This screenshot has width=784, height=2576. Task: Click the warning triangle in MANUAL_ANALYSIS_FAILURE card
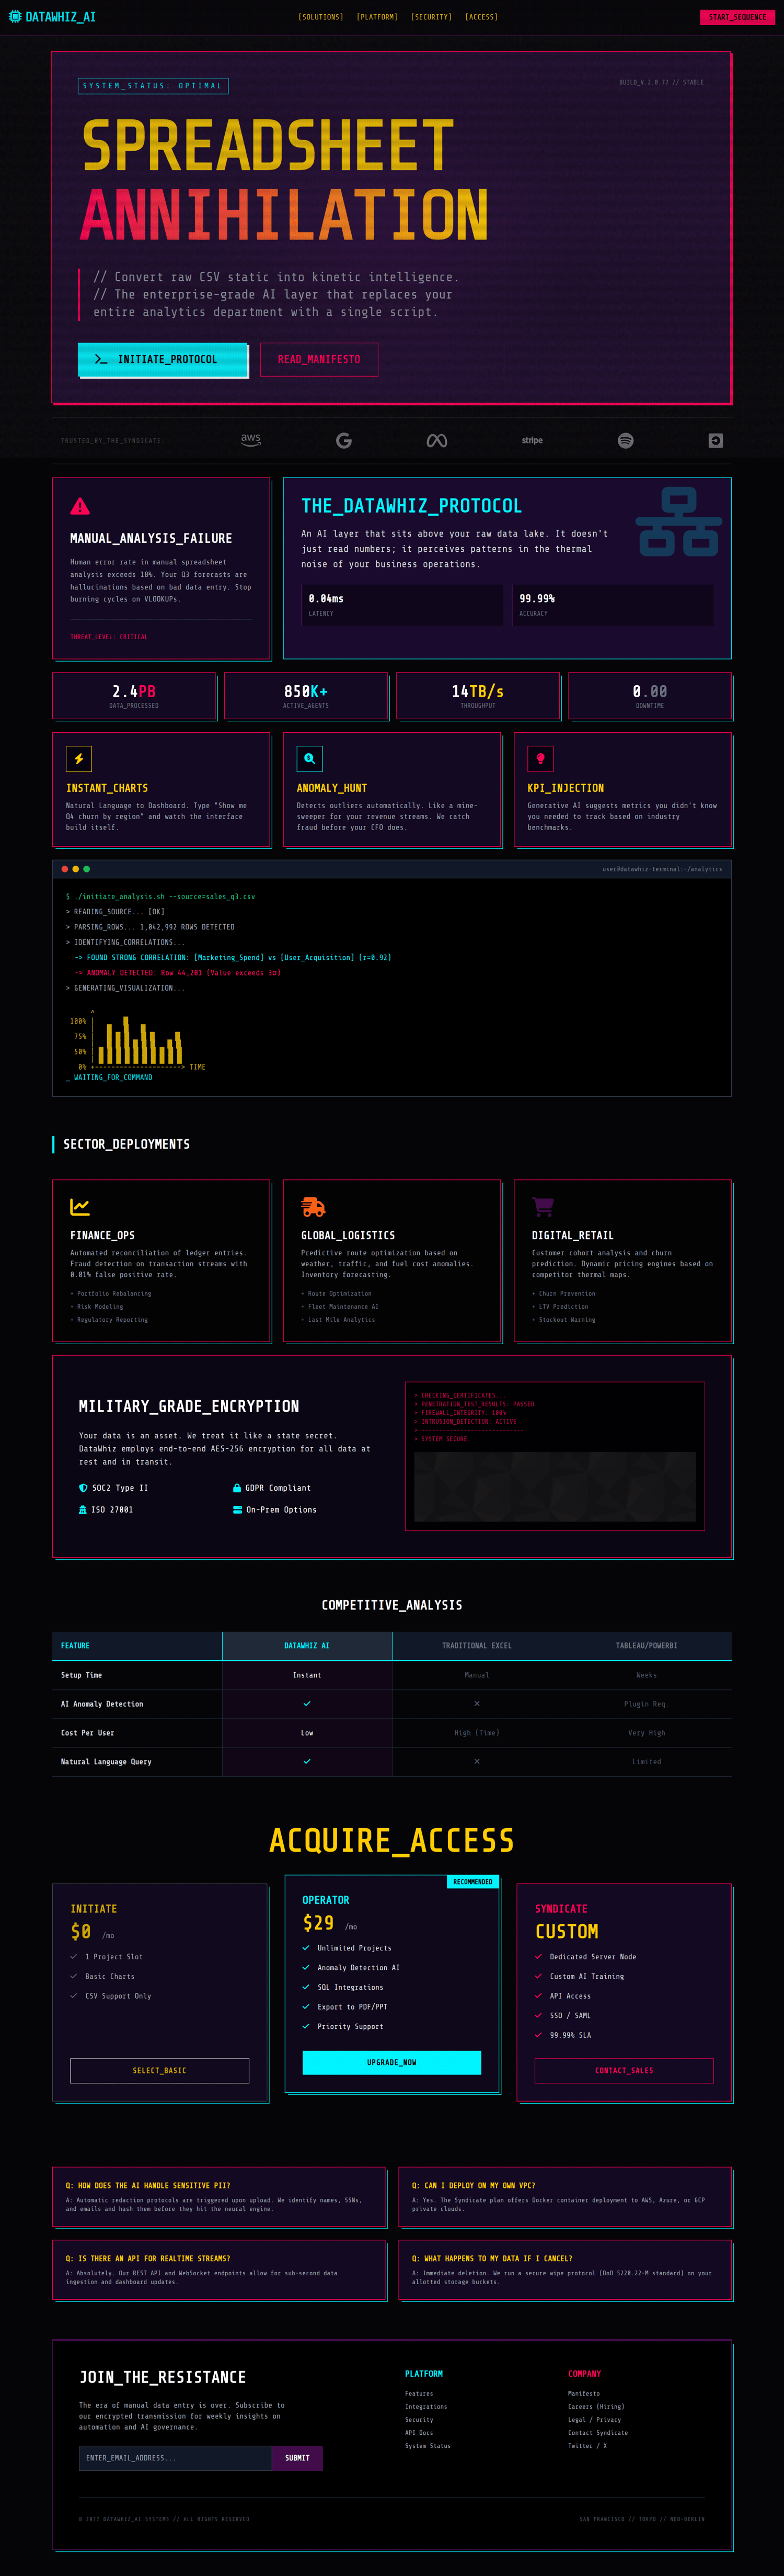pos(80,506)
